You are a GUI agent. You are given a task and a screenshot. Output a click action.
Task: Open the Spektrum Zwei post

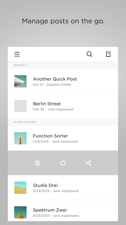point(63,211)
